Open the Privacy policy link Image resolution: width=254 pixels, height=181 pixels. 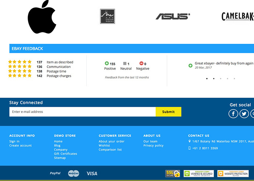pyautogui.click(x=153, y=146)
